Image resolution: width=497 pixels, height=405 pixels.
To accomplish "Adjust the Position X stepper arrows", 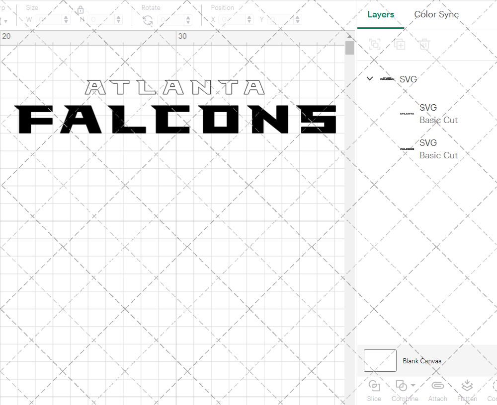I will pyautogui.click(x=249, y=20).
